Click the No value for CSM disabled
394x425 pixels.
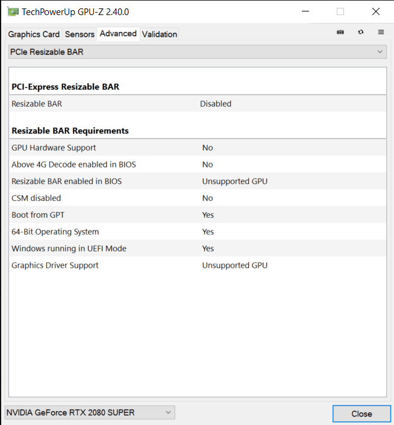click(207, 198)
